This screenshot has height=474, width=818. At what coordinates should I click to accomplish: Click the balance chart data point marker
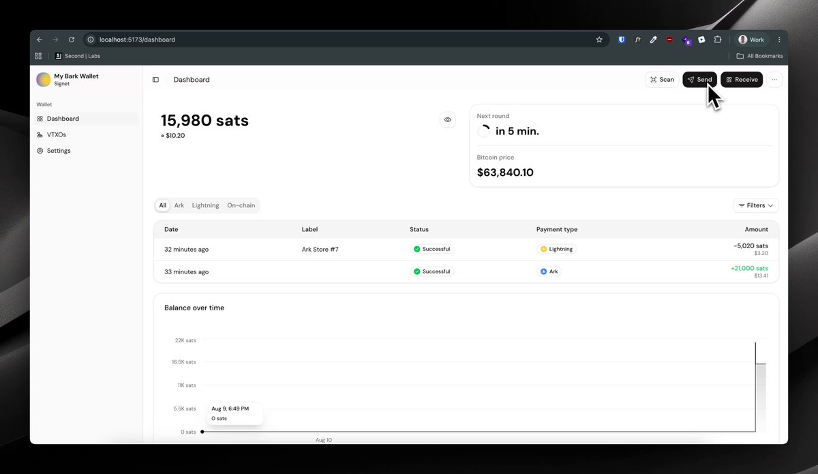point(202,432)
